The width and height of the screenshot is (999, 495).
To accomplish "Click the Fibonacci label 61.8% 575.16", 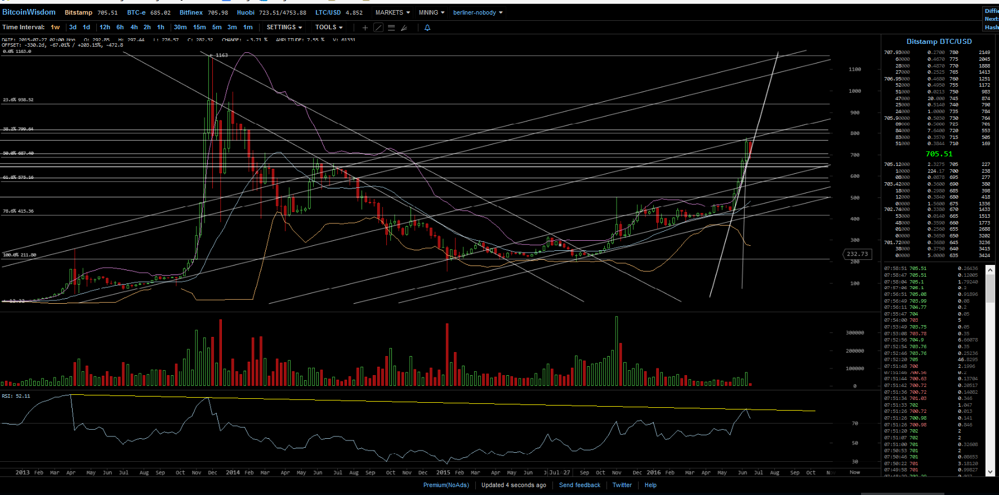I will [18, 177].
